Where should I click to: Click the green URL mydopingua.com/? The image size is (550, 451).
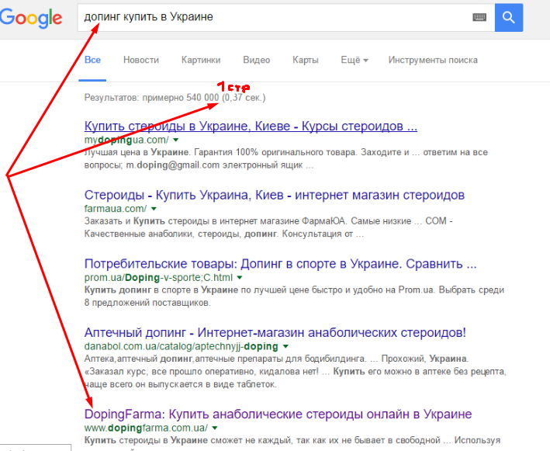point(126,140)
